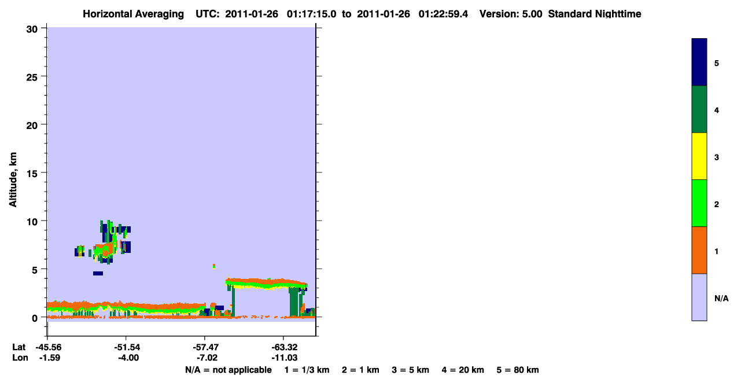The image size is (752, 386).
Task: Click the yellow colorbar segment labeled 3
Action: pyautogui.click(x=699, y=156)
